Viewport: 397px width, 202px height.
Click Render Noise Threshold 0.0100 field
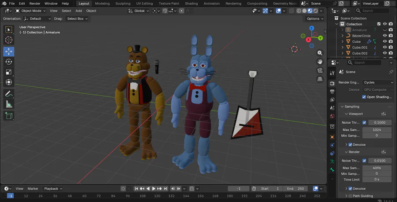pyautogui.click(x=380, y=161)
